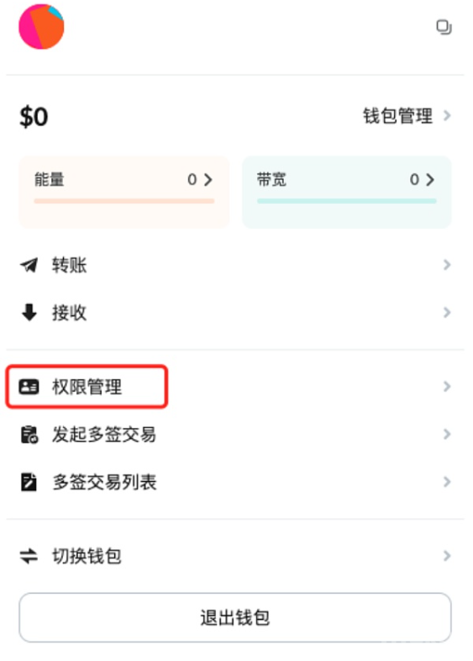Select the 转账 menu entry
The image size is (473, 661).
tap(235, 265)
